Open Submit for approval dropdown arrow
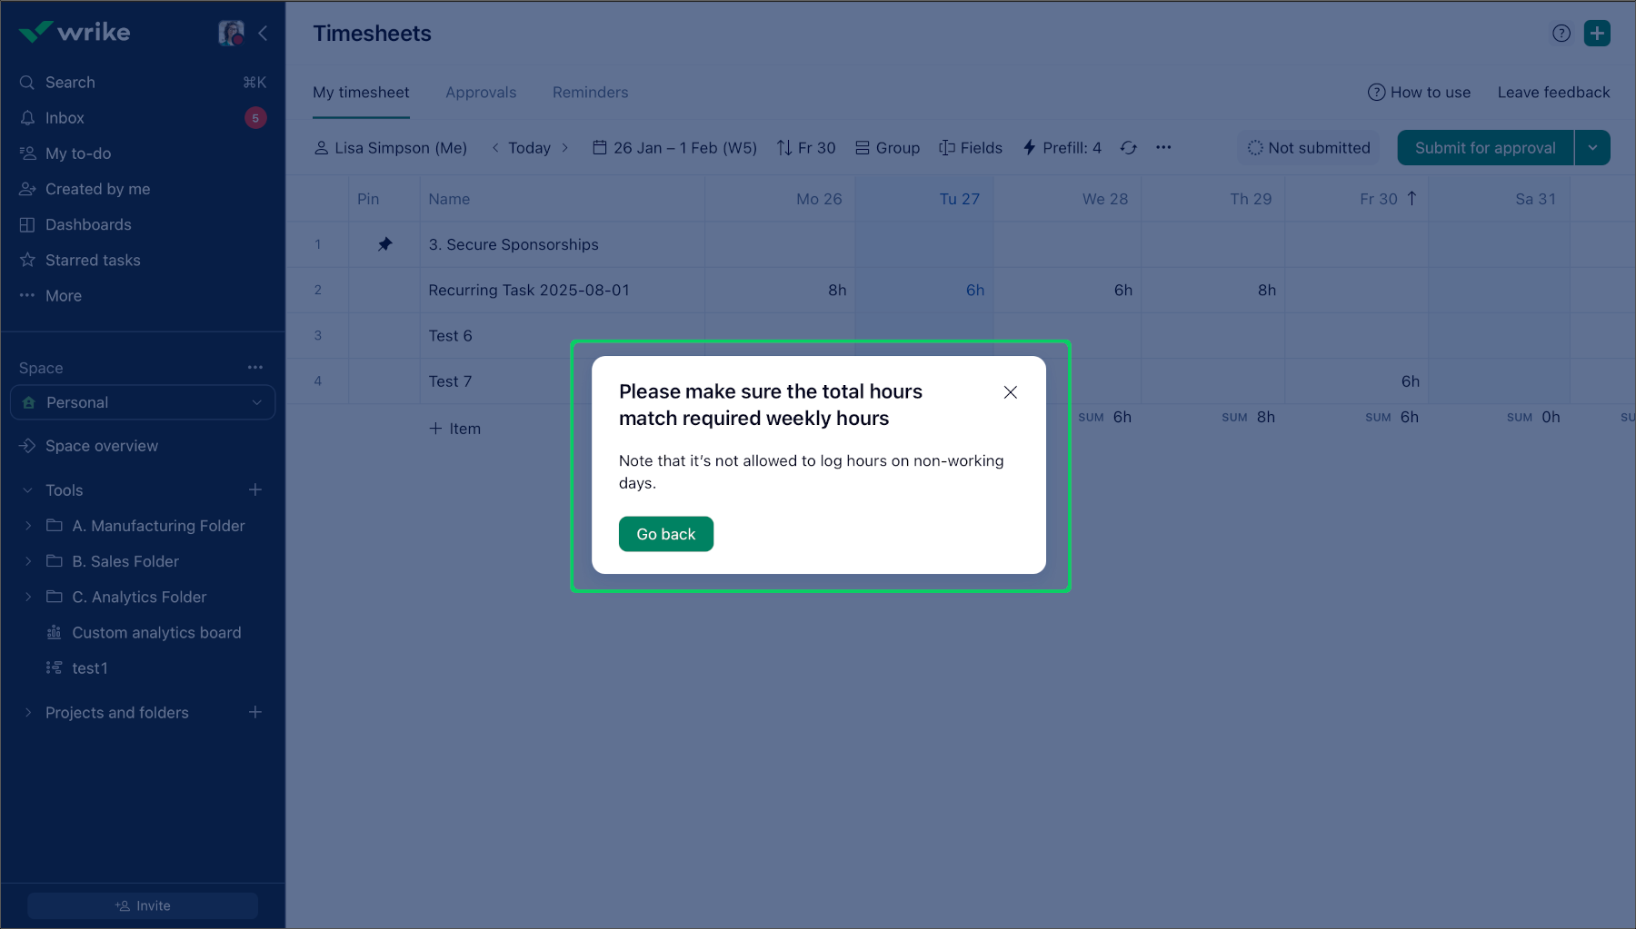 [x=1592, y=147]
